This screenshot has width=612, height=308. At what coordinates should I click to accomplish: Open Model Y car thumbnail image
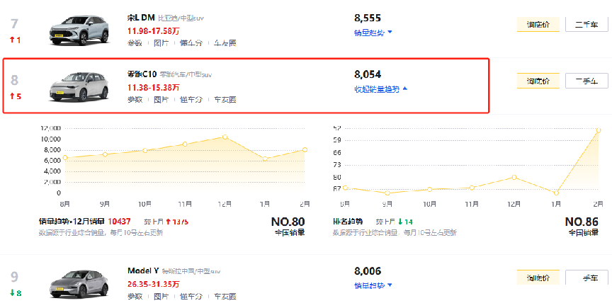79,284
